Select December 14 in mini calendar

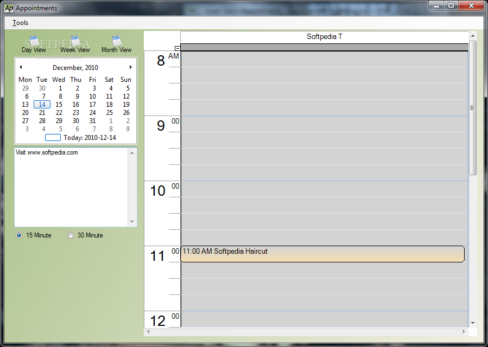click(42, 105)
